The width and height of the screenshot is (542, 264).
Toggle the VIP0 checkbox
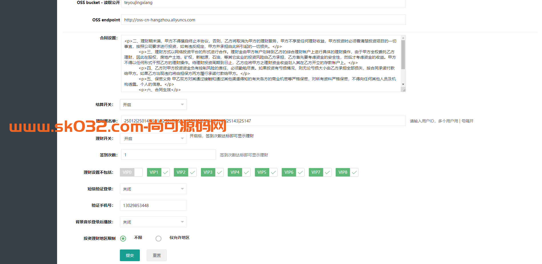[x=131, y=172]
